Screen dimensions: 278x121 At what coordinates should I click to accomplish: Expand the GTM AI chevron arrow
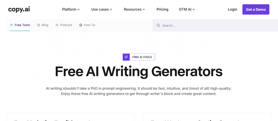point(194,9)
